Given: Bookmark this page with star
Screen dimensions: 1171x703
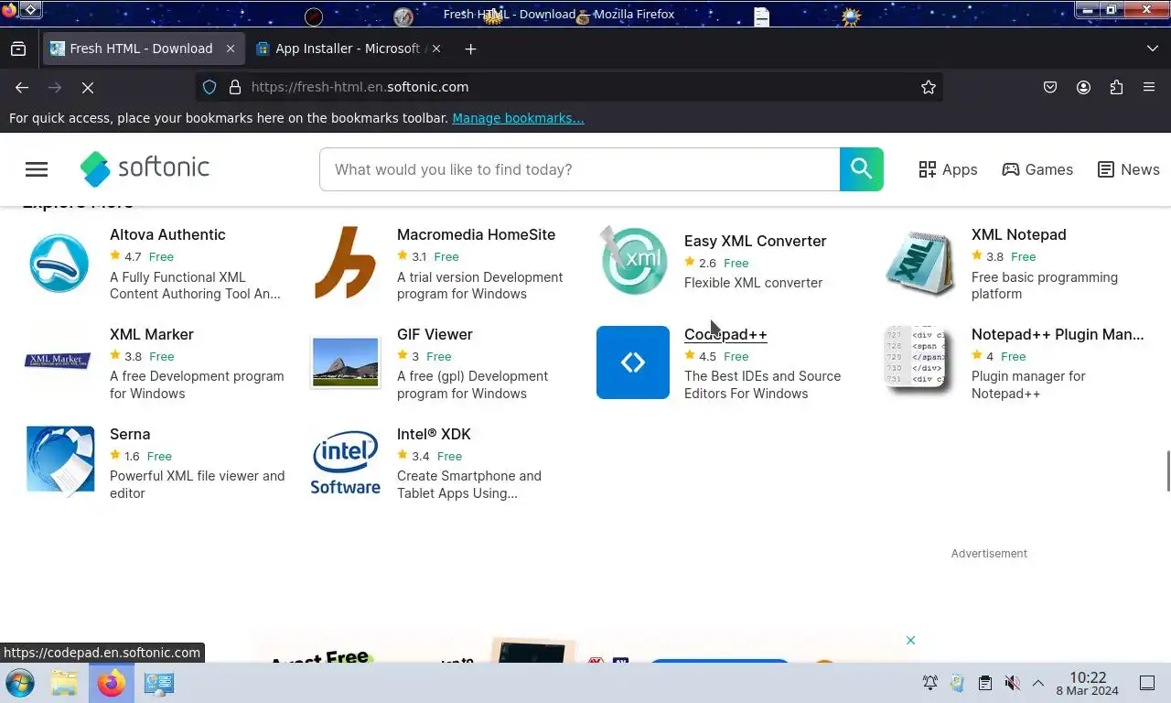Looking at the screenshot, I should (929, 87).
